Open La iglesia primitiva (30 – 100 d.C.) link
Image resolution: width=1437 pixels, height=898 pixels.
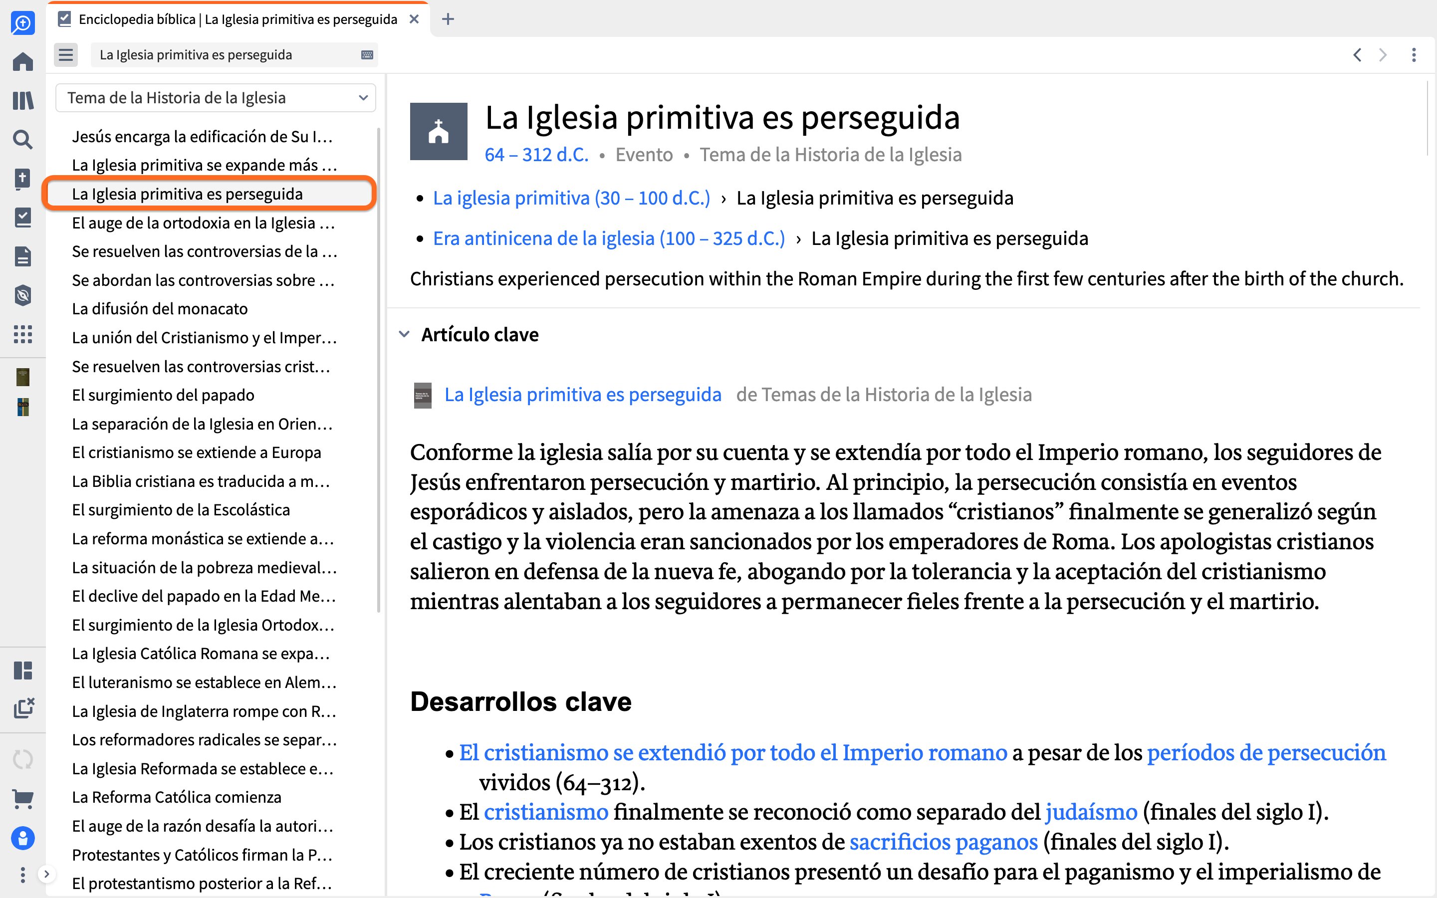(x=571, y=198)
